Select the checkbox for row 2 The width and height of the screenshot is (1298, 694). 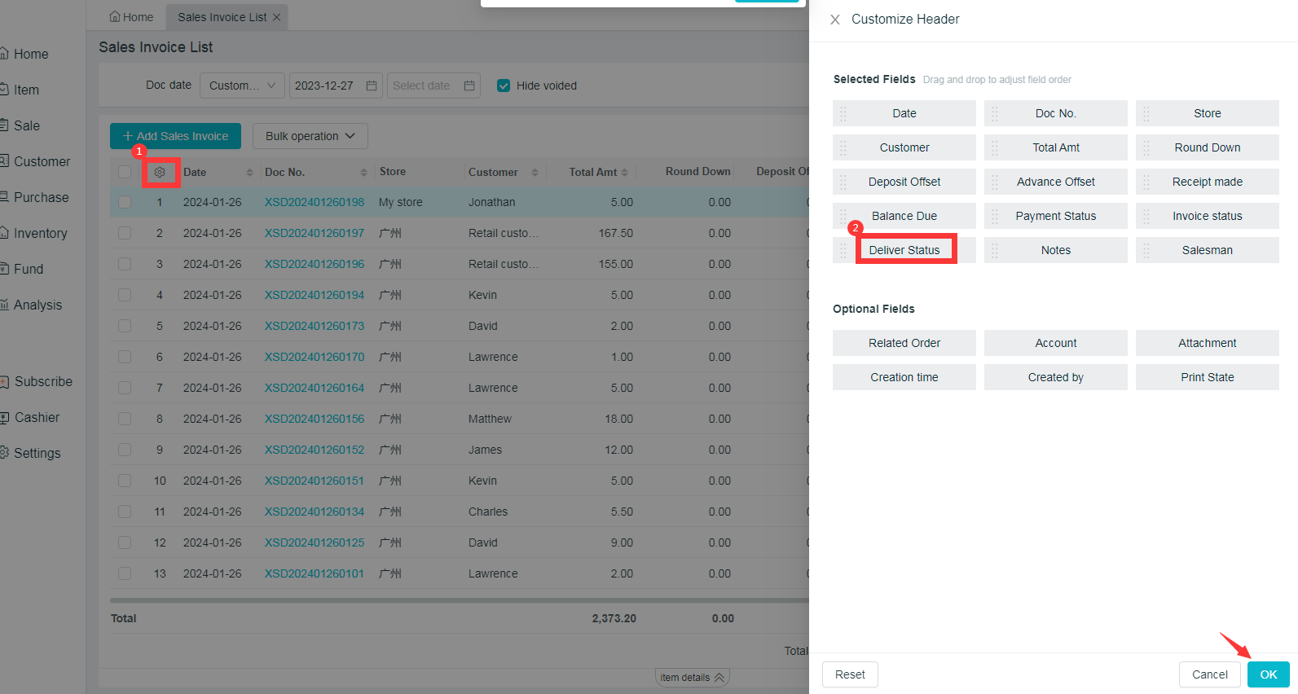point(125,233)
